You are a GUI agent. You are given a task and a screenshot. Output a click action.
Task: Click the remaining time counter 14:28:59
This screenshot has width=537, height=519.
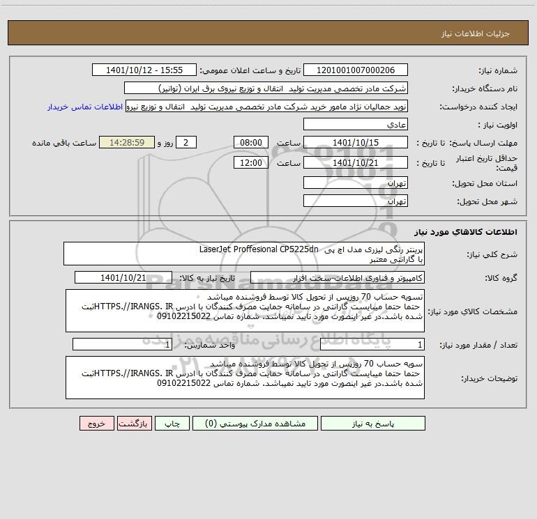(x=127, y=143)
